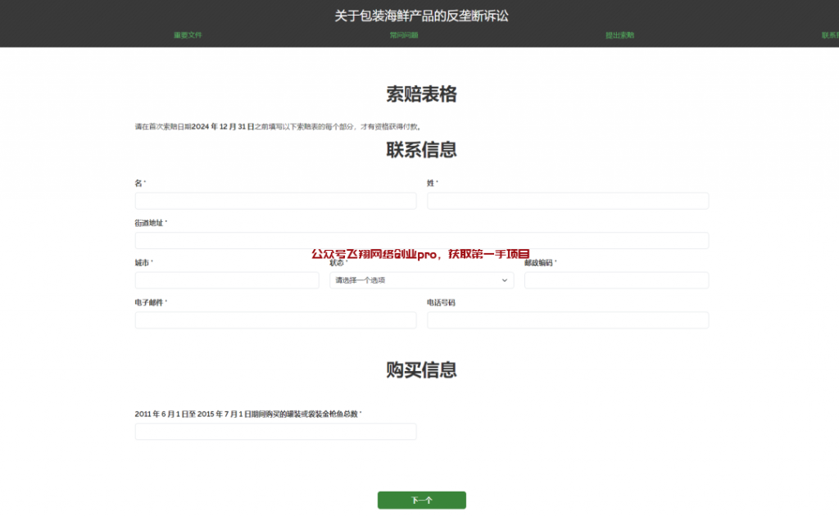Open the 重要文件 navigation link

tap(188, 35)
